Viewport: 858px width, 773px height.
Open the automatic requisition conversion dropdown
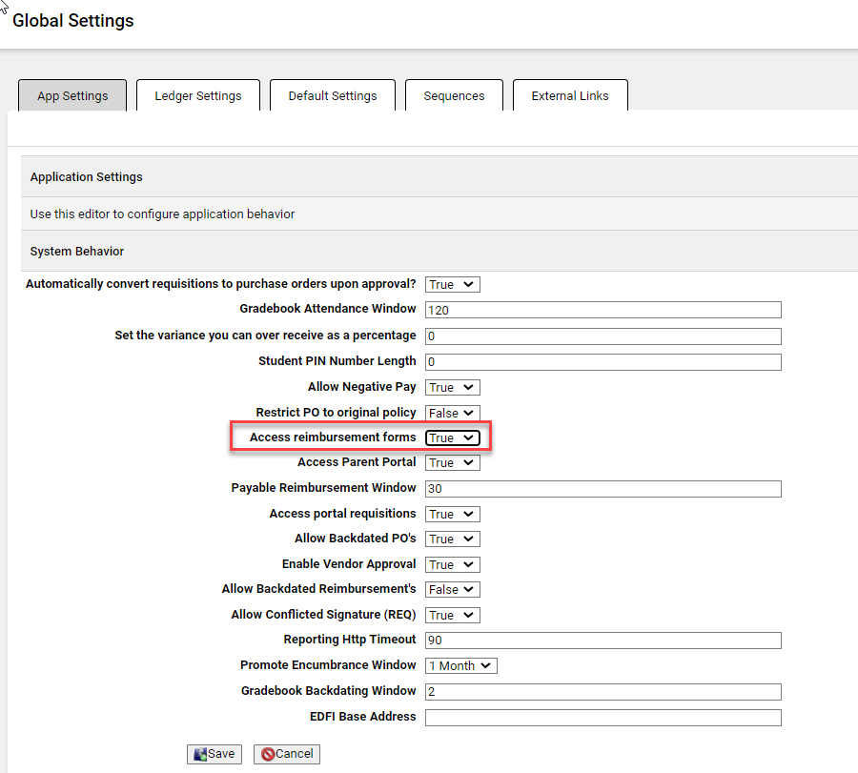tap(451, 284)
